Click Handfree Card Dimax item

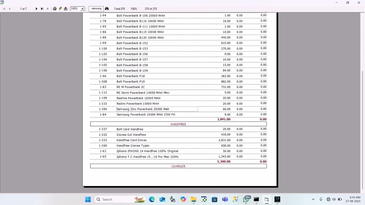tap(132, 140)
